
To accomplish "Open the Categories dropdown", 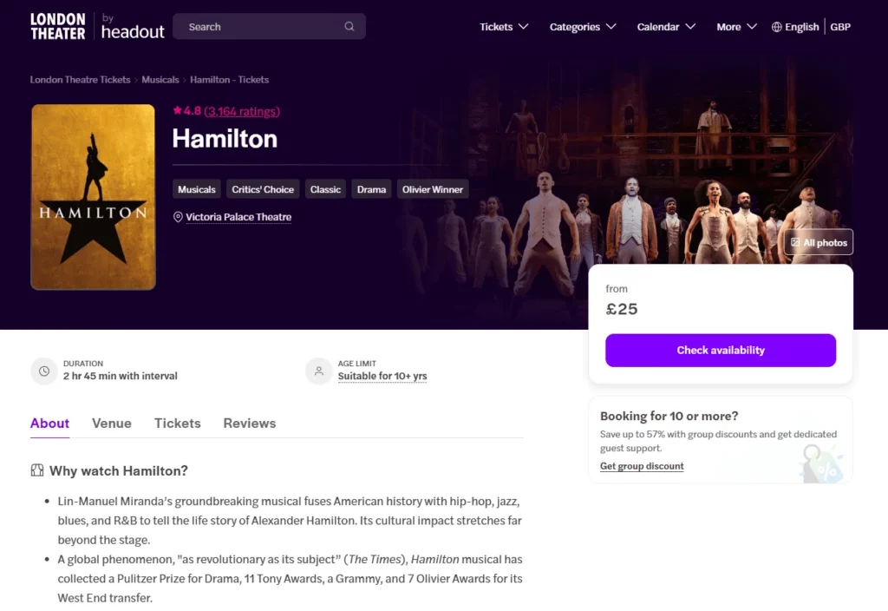I will click(x=583, y=27).
